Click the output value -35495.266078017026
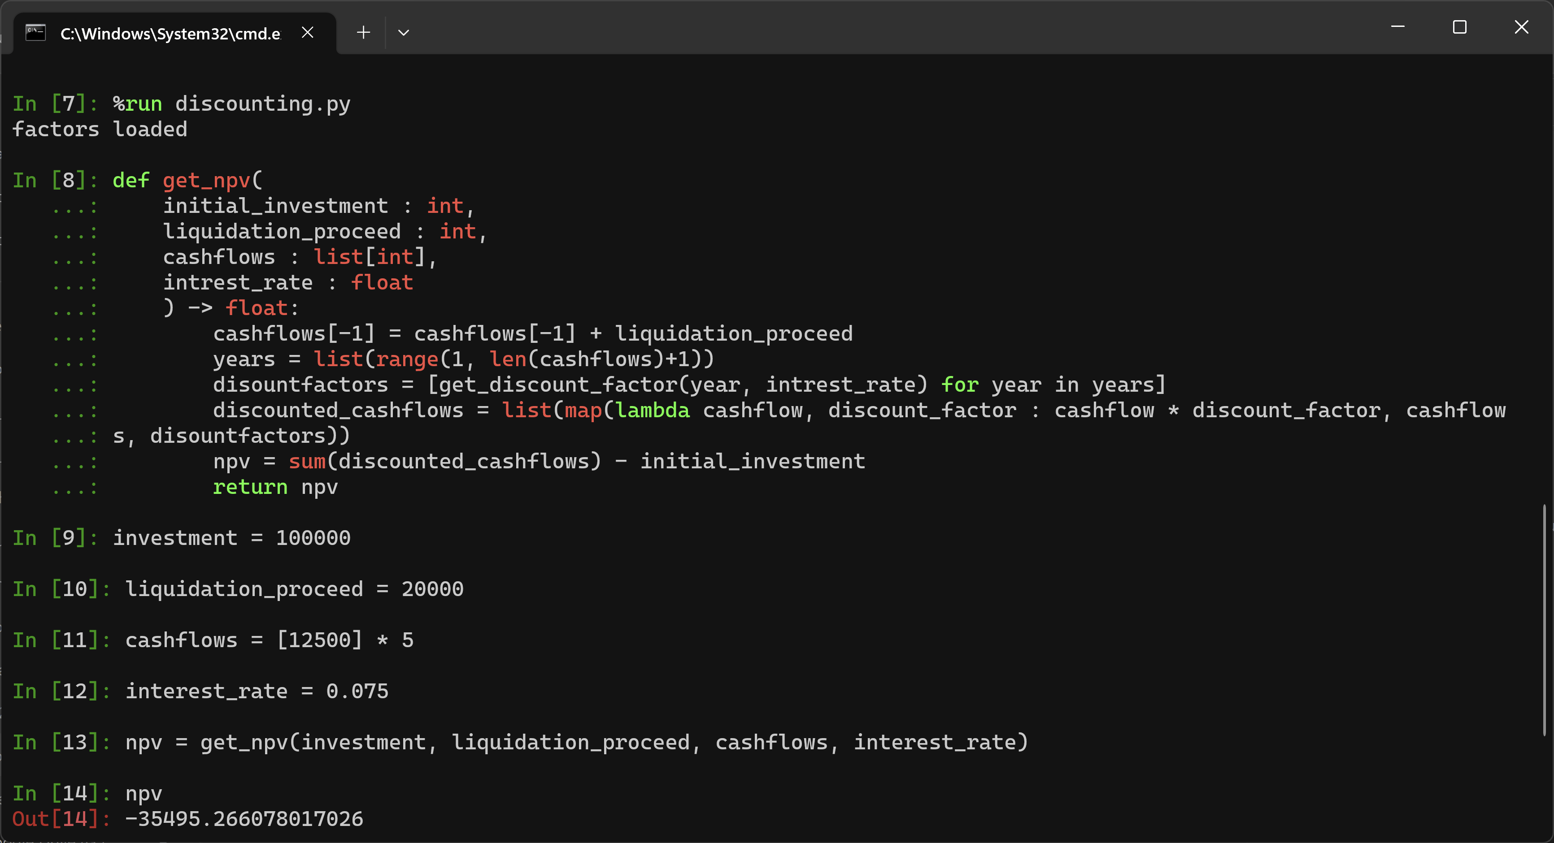The width and height of the screenshot is (1554, 843). tap(244, 819)
